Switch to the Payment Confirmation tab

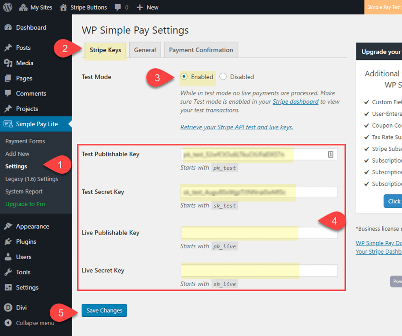click(x=201, y=50)
